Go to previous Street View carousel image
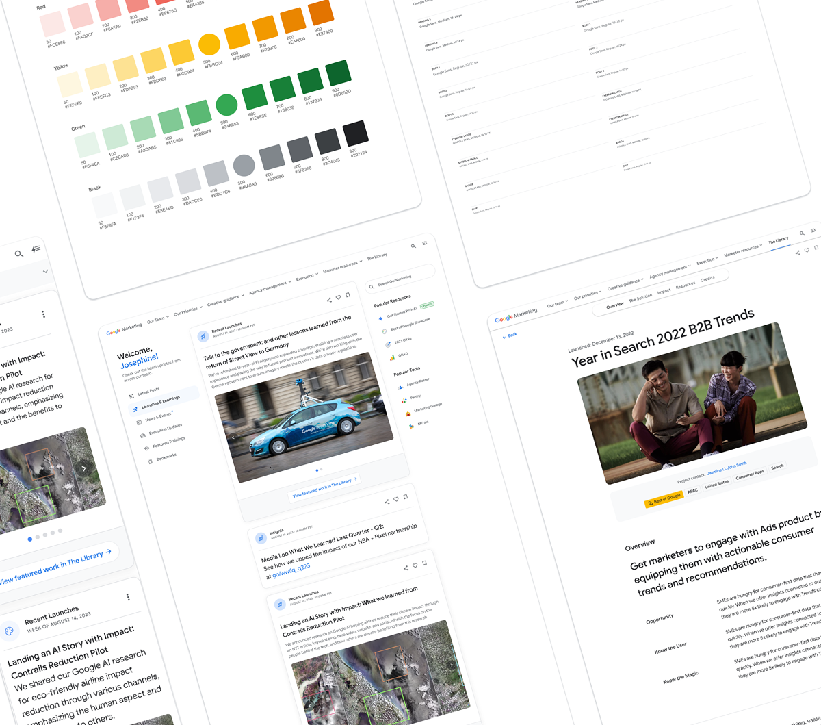The width and height of the screenshot is (821, 725). click(x=233, y=436)
